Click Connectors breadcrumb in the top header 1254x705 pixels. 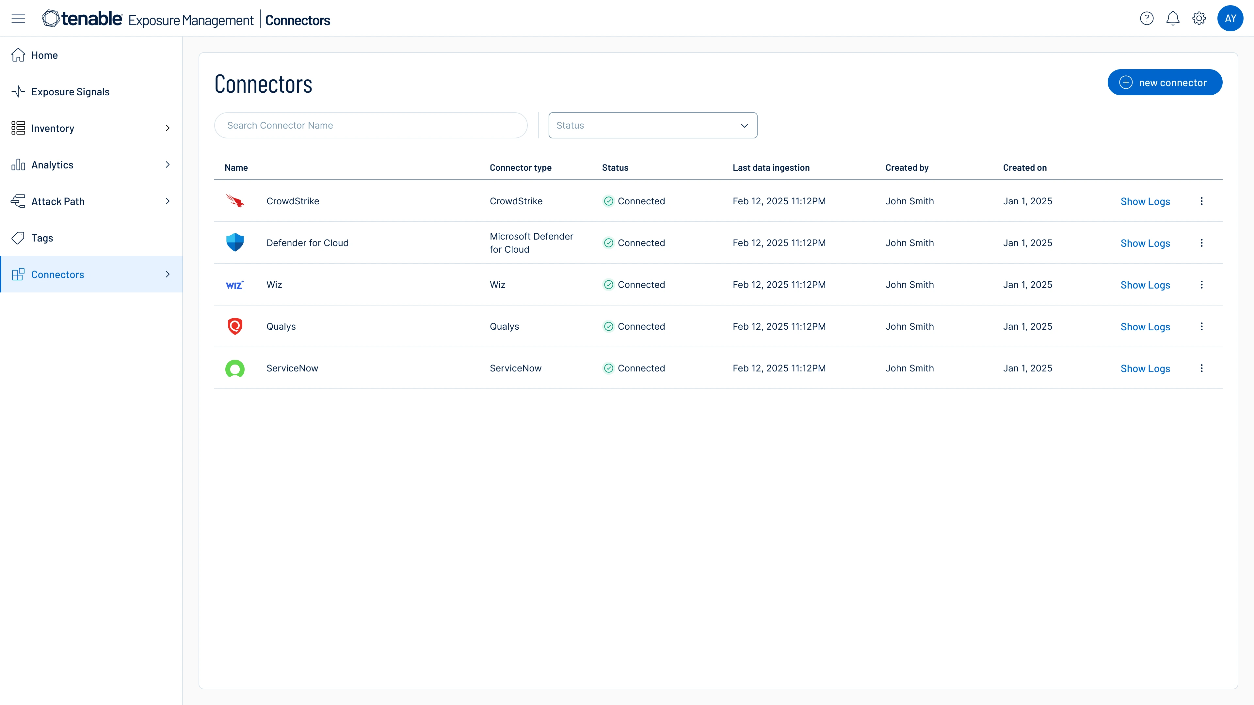coord(297,21)
